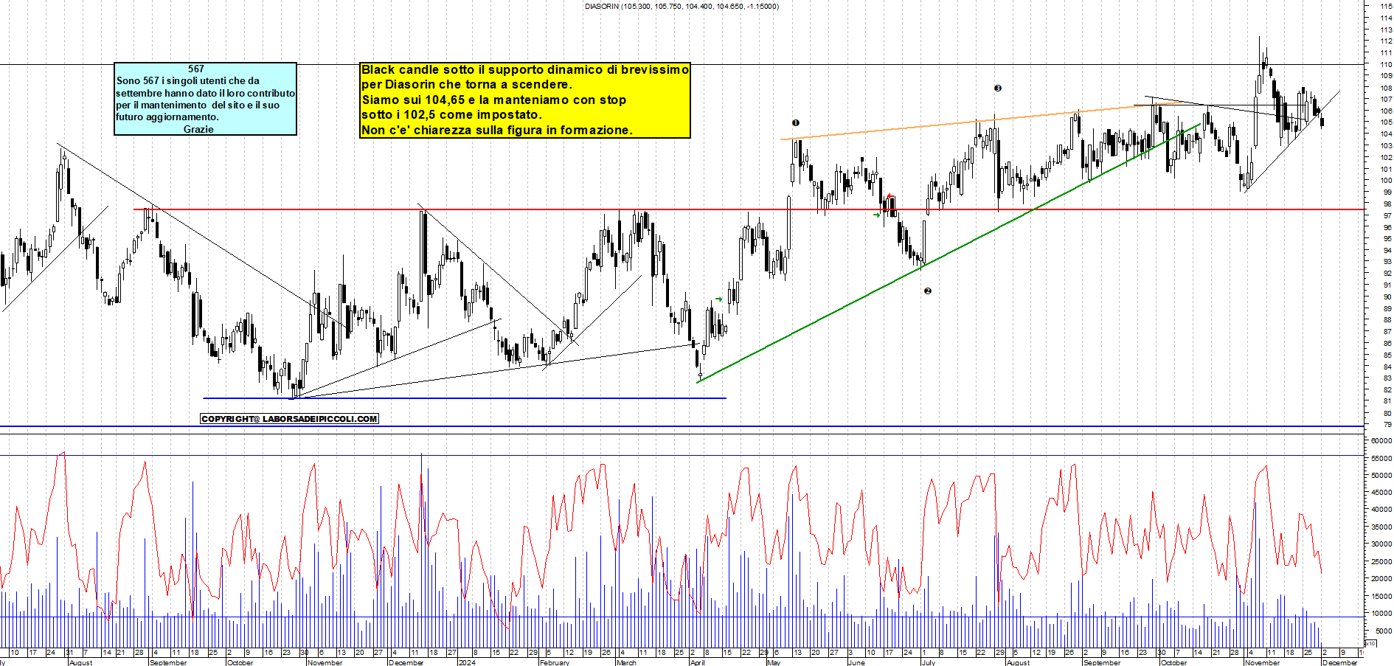Click the 2024 year label on time axis

[x=467, y=662]
